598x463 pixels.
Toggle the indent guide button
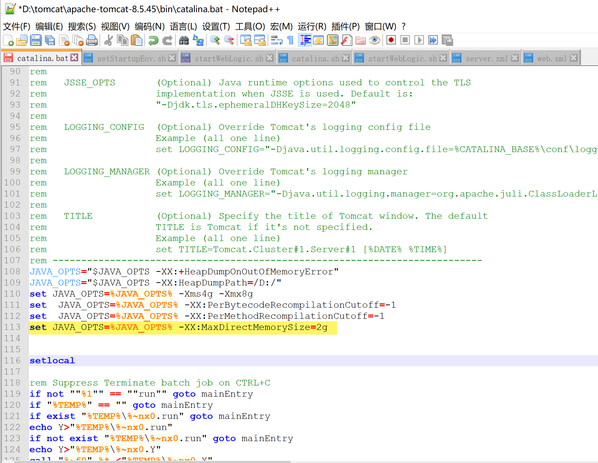[305, 41]
